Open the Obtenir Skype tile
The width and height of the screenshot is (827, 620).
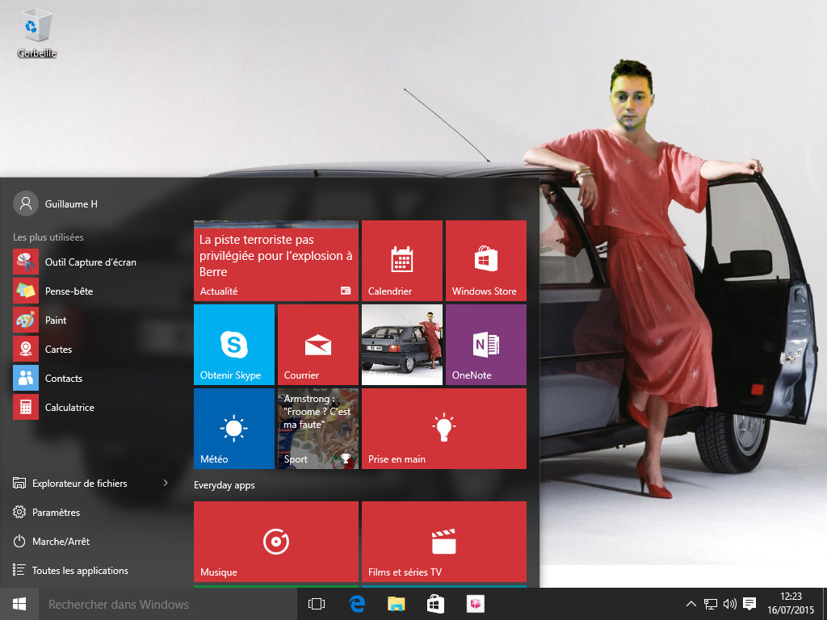tap(234, 345)
